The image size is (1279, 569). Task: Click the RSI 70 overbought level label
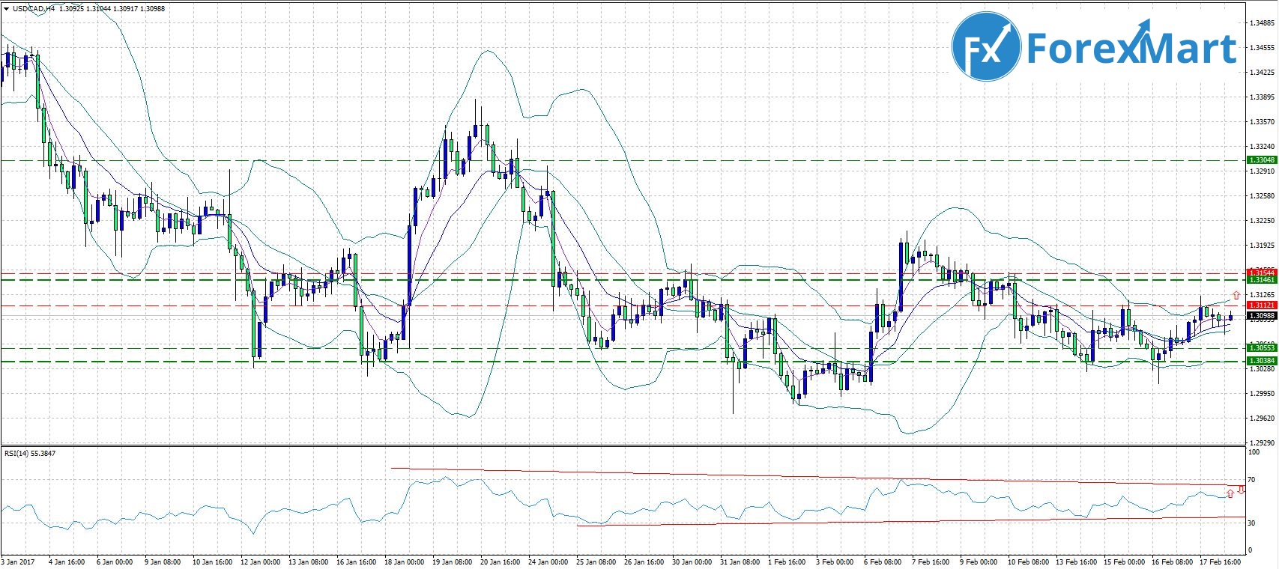1251,480
